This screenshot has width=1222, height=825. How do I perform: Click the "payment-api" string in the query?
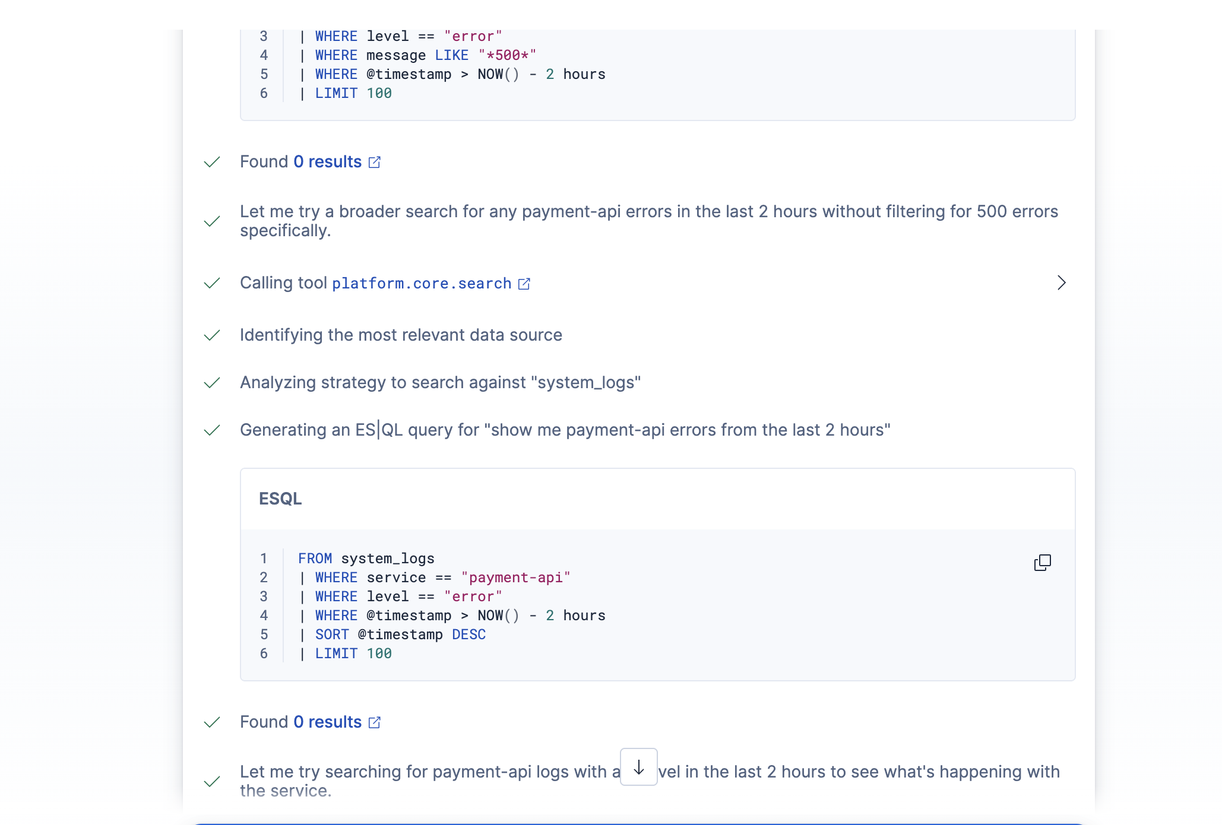515,577
